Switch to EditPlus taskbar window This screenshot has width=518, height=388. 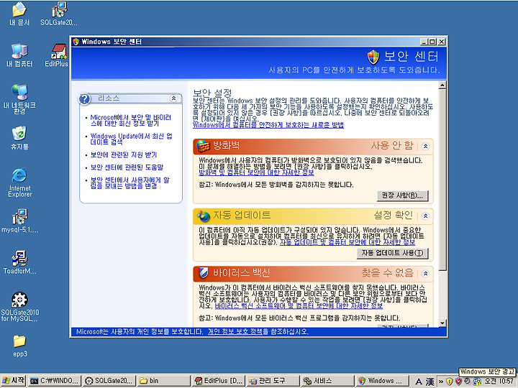click(x=219, y=381)
